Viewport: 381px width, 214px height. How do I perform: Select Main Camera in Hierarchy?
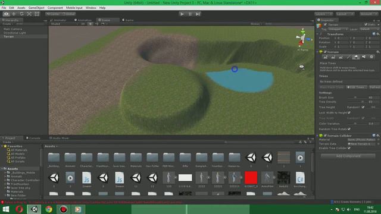[x=13, y=29]
